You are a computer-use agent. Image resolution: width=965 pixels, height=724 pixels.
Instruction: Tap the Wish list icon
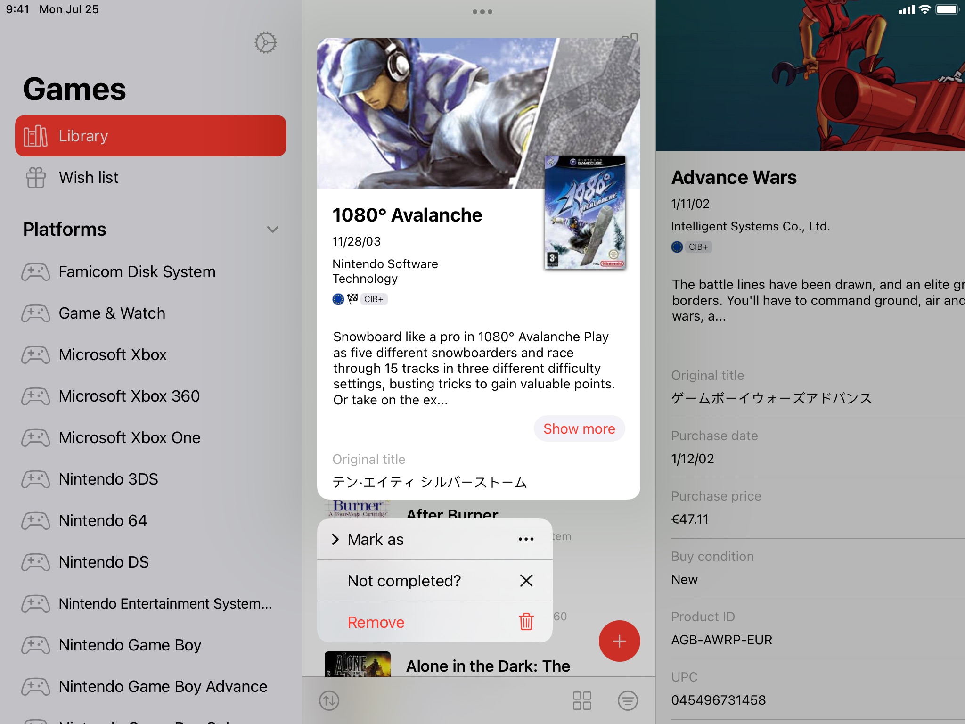coord(35,177)
